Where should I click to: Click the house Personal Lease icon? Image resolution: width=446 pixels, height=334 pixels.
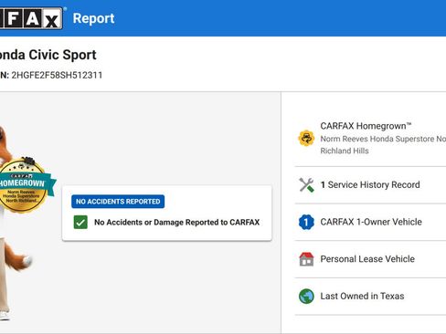(306, 259)
